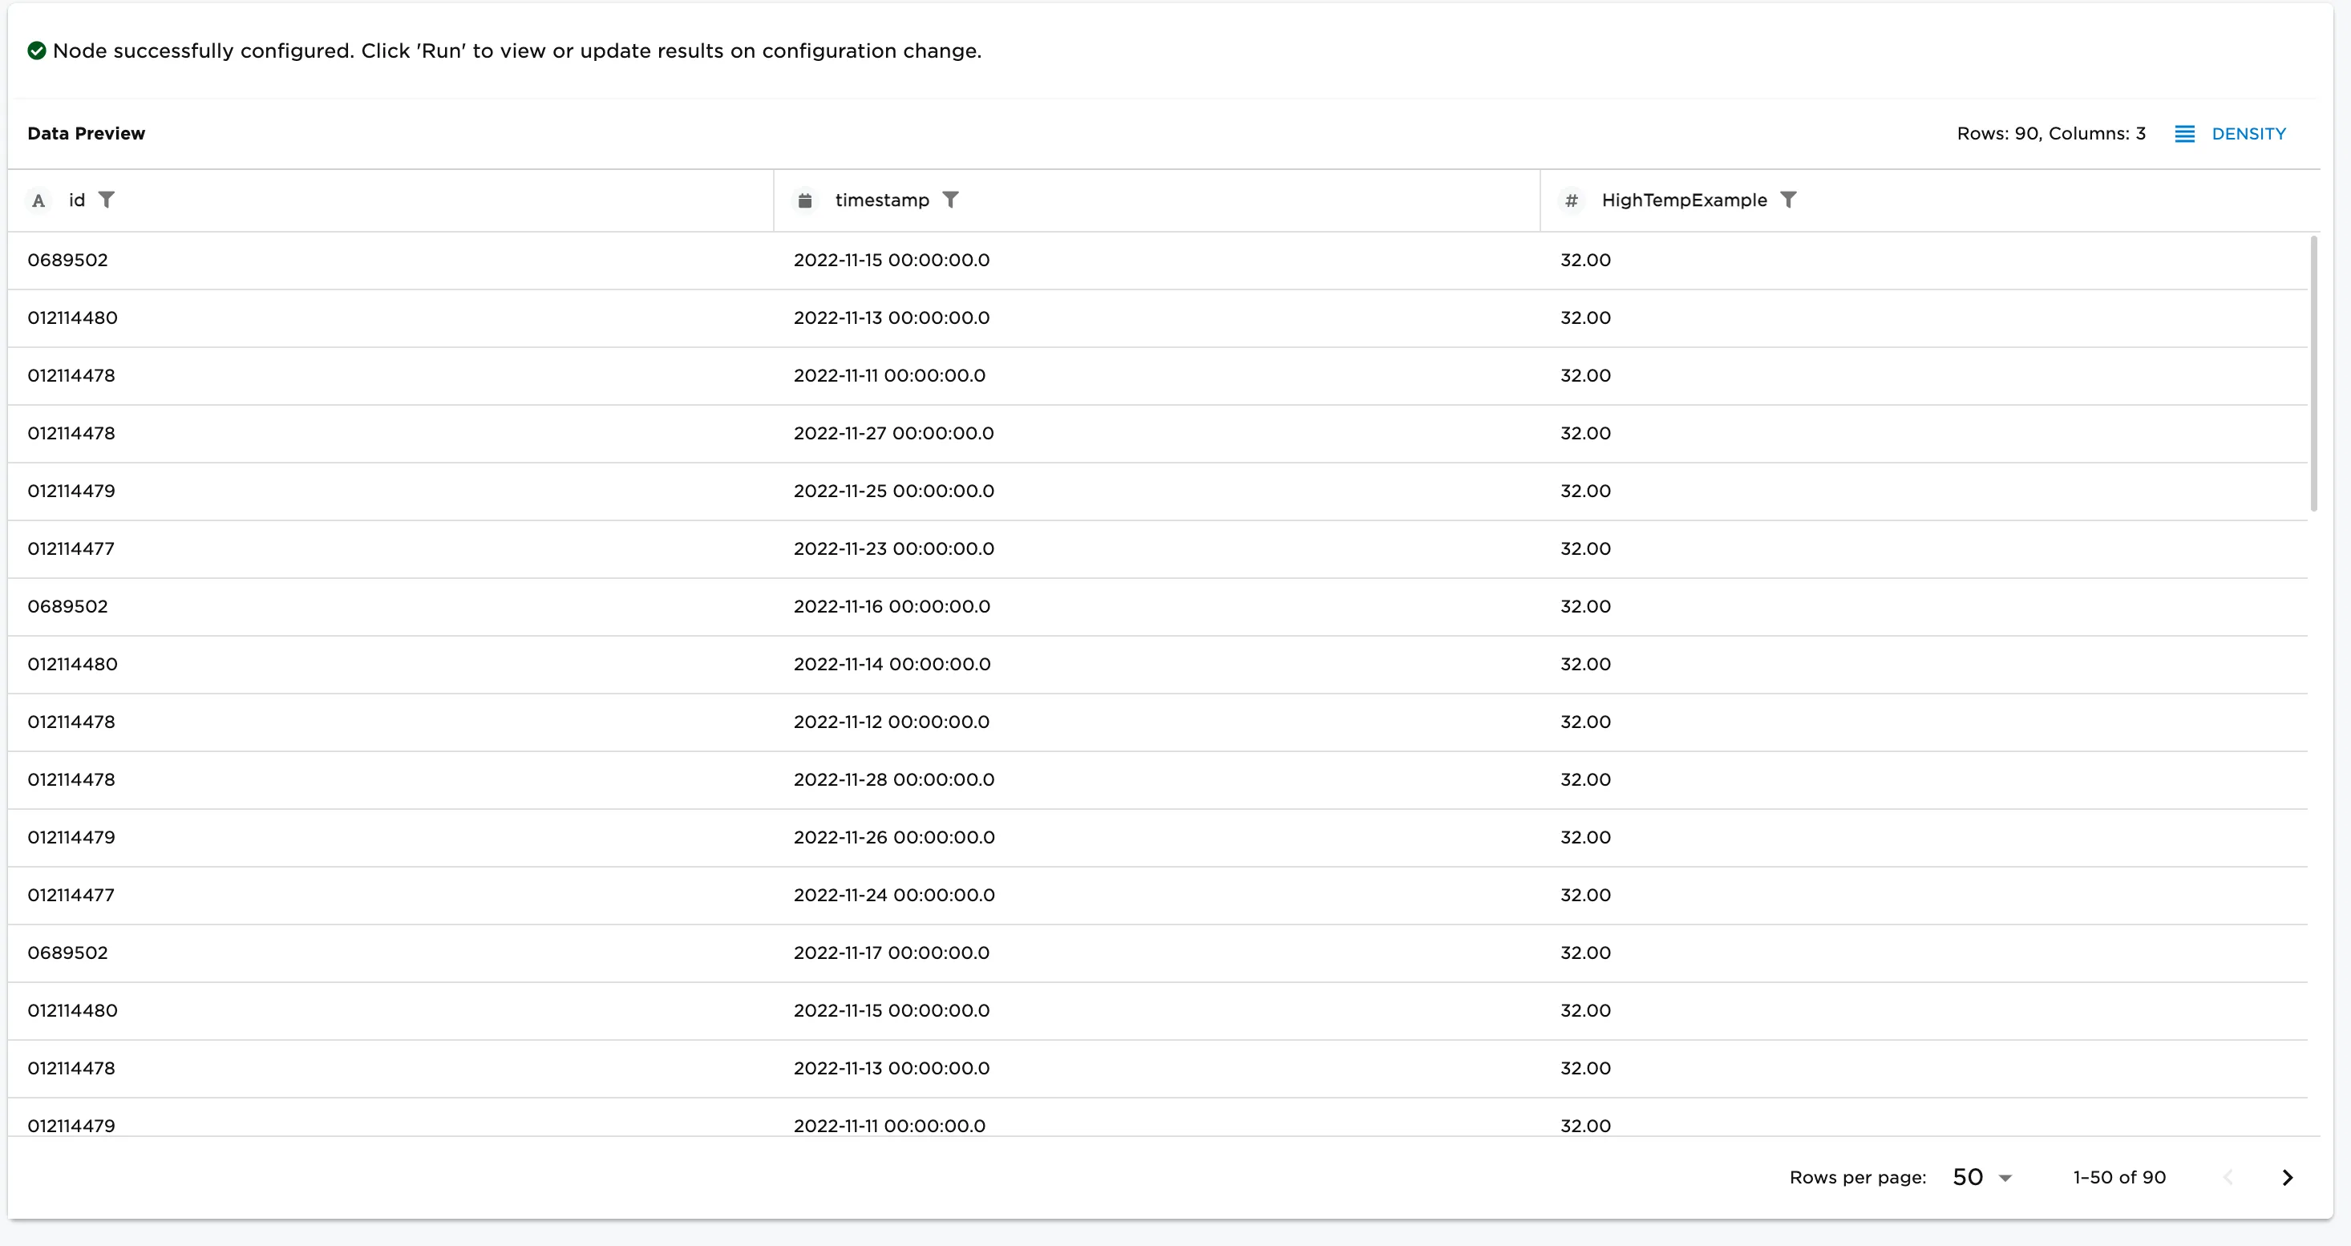Click the 2022-11-27 timestamp cell
The image size is (2351, 1246).
pyautogui.click(x=892, y=434)
